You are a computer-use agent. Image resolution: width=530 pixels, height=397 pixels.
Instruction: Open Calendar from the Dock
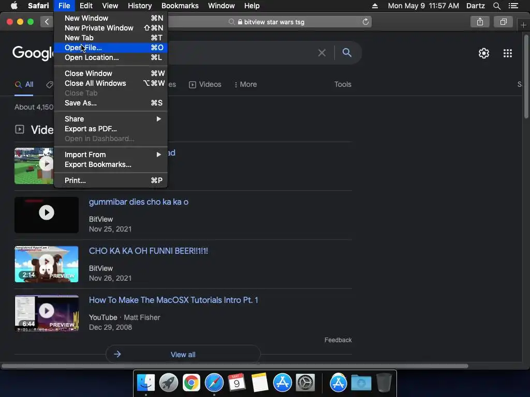click(x=237, y=383)
